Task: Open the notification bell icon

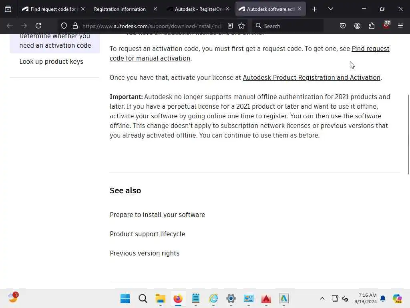Action: [x=383, y=298]
